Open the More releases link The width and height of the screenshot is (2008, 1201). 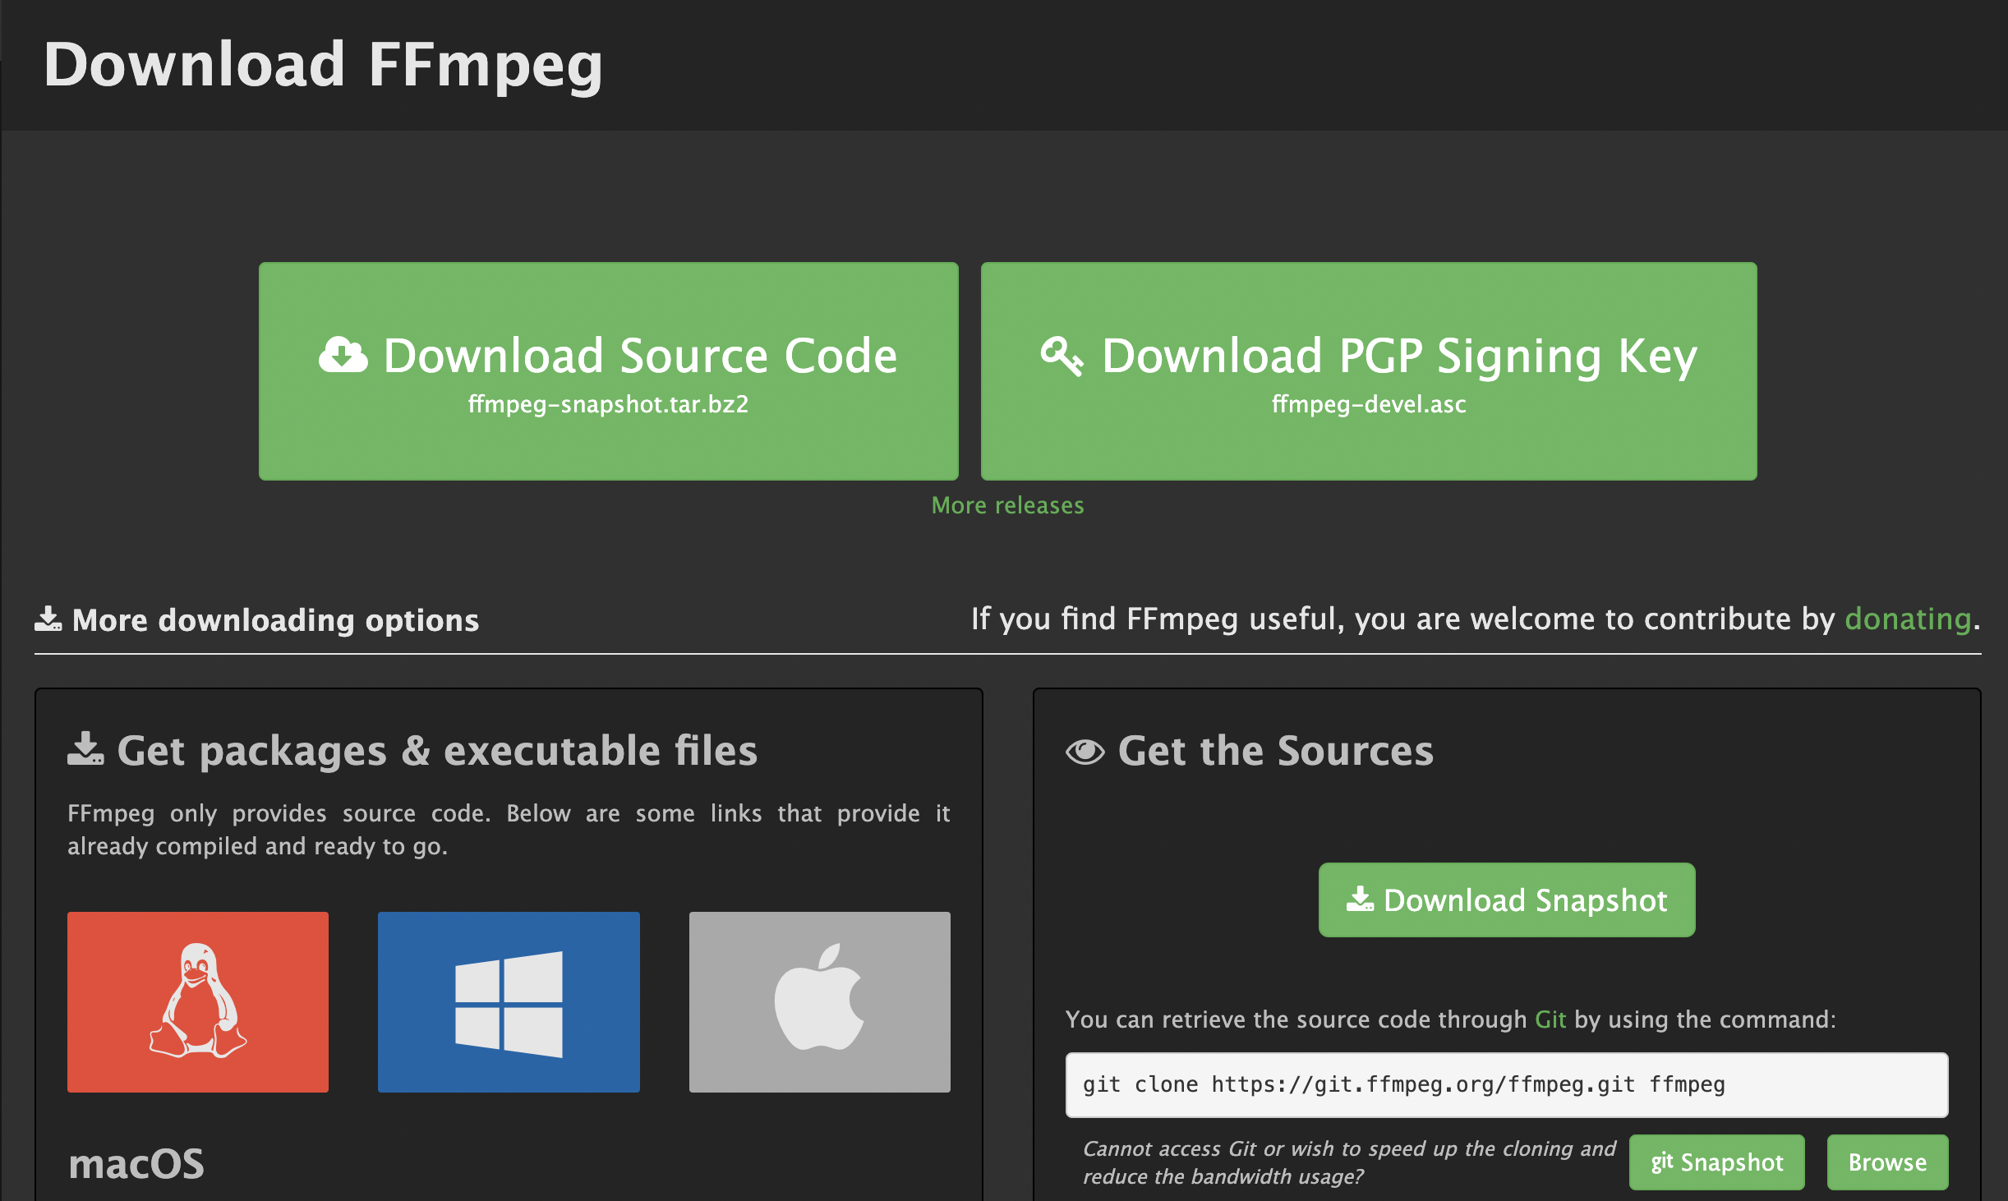click(1007, 505)
